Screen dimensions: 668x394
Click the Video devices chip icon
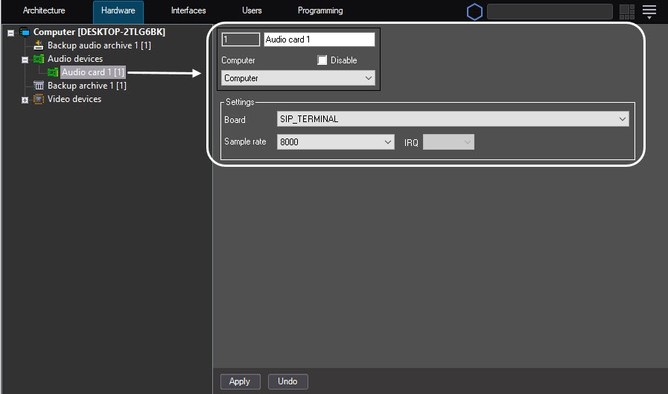(38, 99)
